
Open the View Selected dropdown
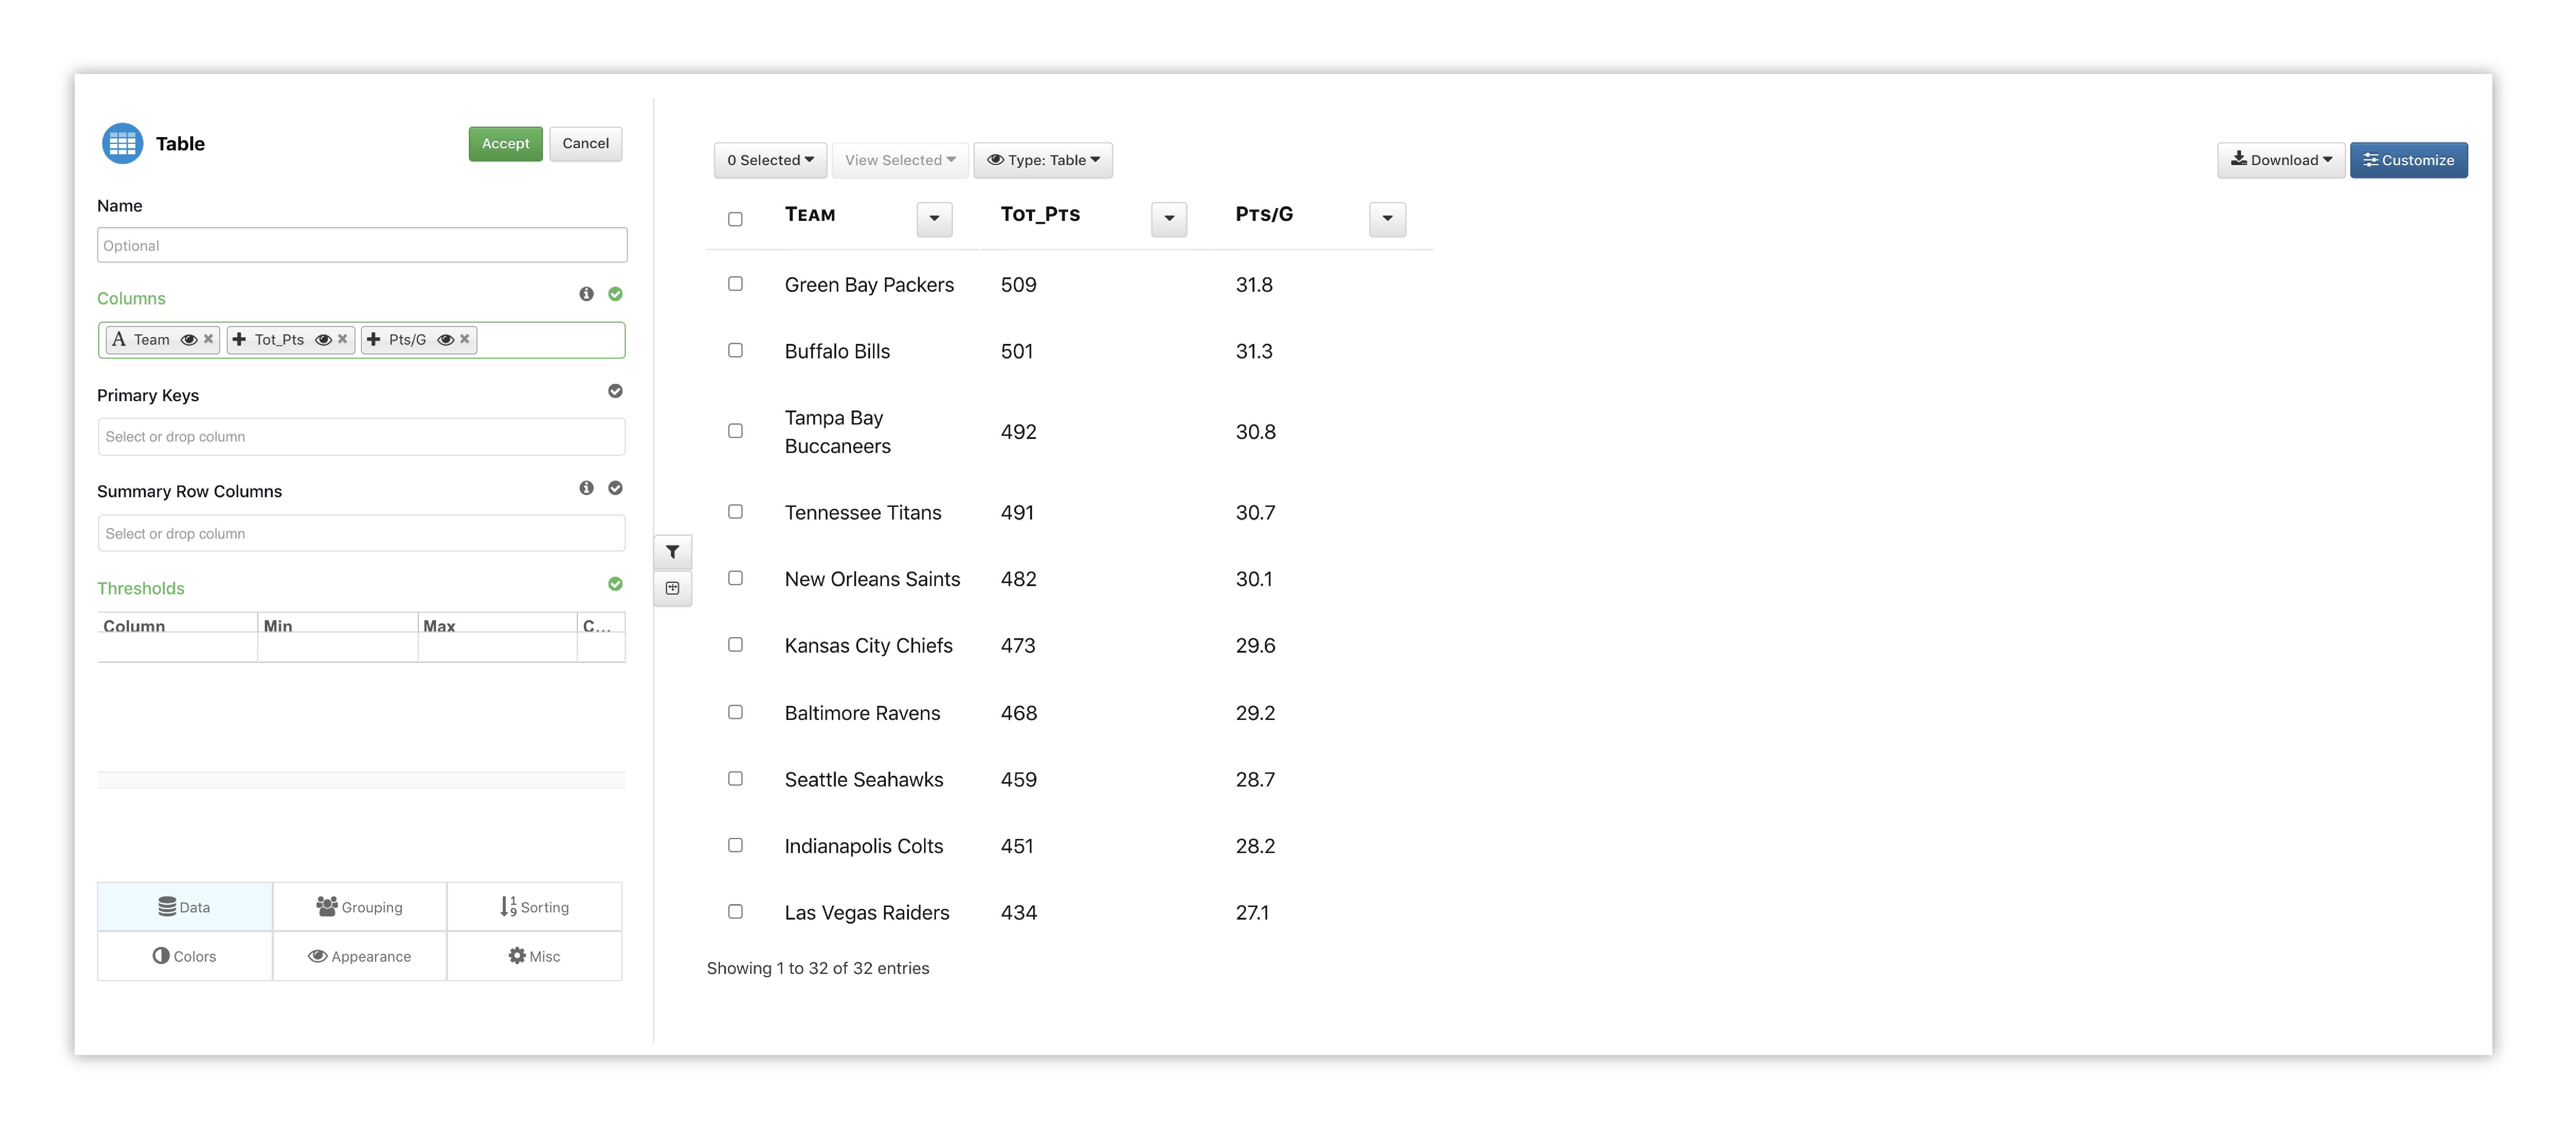[900, 160]
